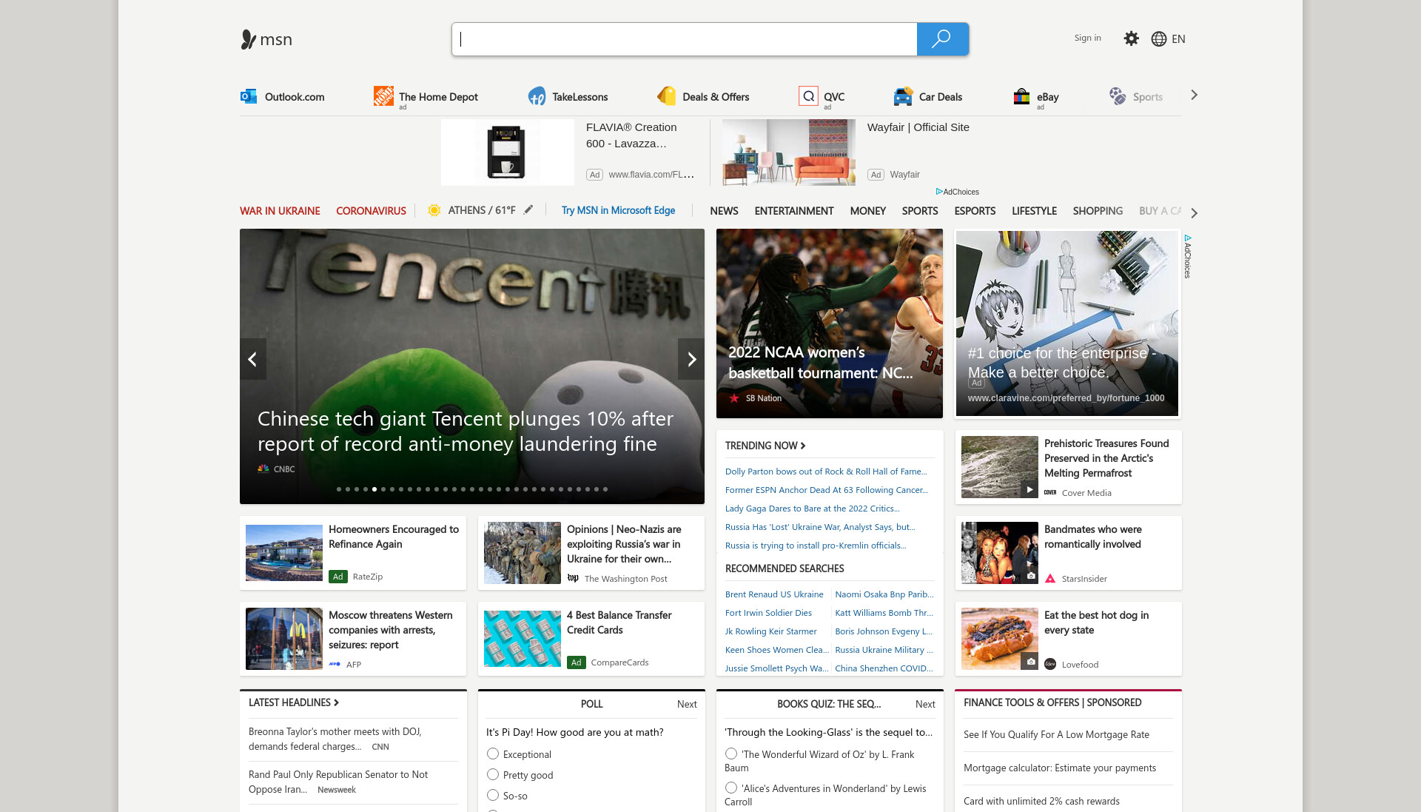Click the TakeLessons icon
Viewport: 1421px width, 812px height.
pos(537,96)
